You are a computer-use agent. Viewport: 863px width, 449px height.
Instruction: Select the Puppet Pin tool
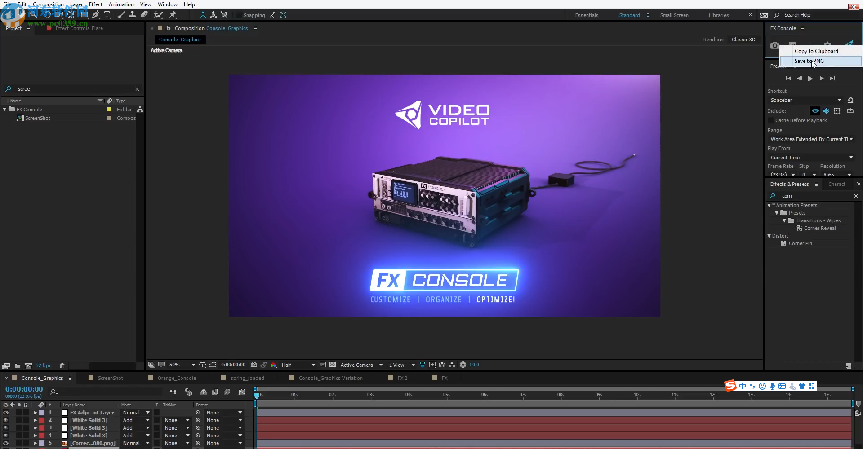[173, 14]
